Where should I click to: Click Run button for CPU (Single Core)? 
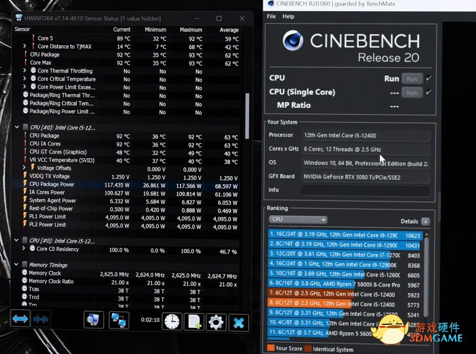click(x=412, y=92)
